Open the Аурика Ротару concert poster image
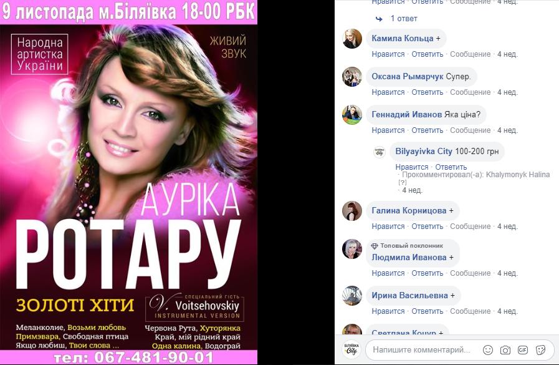The image size is (559, 365). [x=129, y=182]
